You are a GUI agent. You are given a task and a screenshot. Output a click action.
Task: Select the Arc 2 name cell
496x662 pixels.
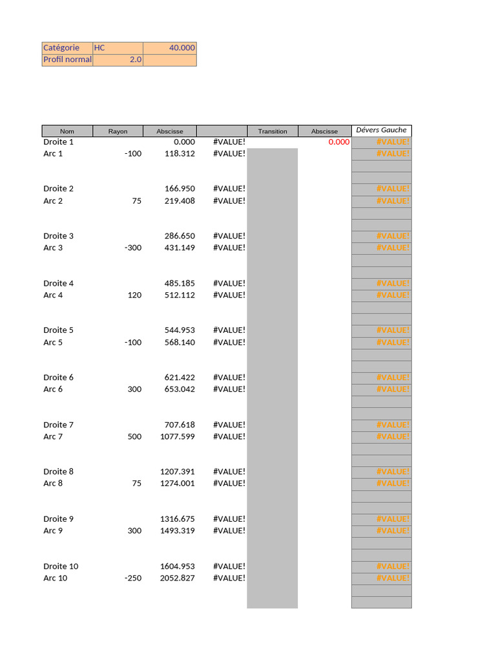[x=53, y=201]
